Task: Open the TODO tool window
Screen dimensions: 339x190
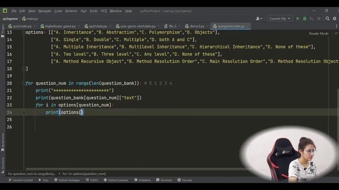Action: pos(92,180)
